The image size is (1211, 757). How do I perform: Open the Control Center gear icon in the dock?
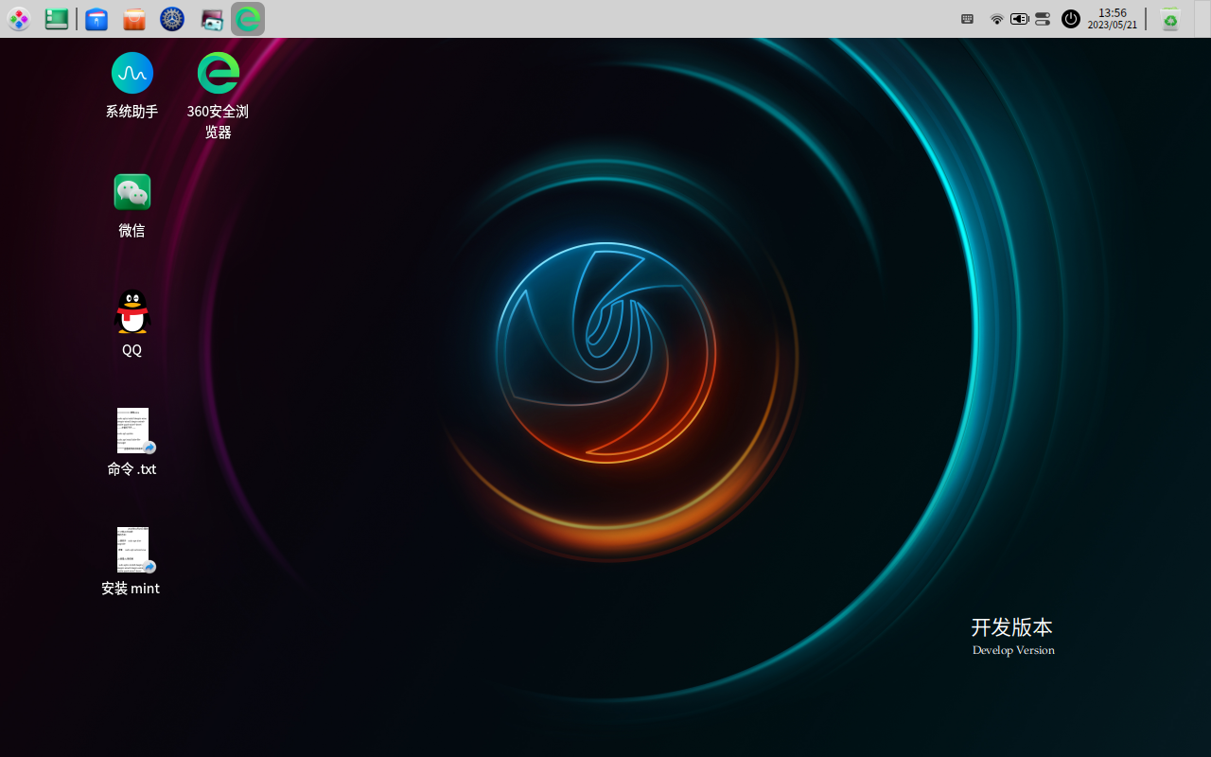pos(171,19)
